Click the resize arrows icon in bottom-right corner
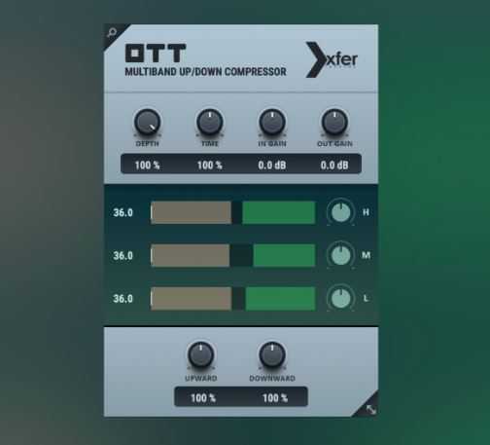The image size is (490, 445). 370,410
